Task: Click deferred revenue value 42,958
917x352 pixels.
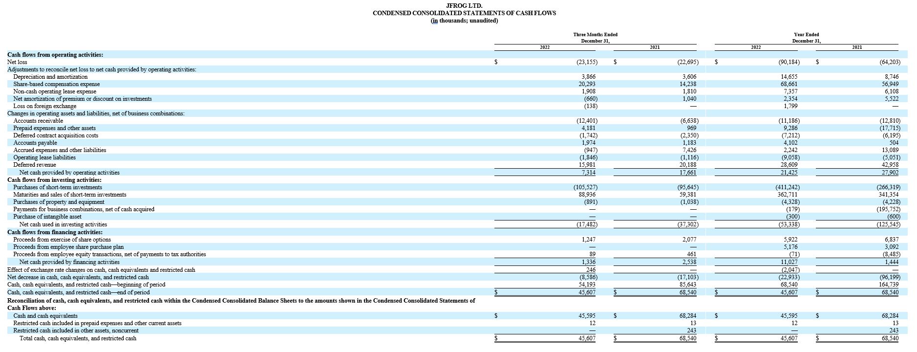Action: pos(890,165)
